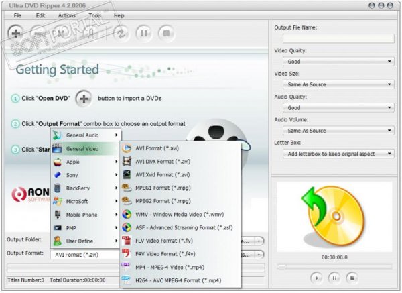Click the Output Format row's right button arrow

tap(259, 255)
